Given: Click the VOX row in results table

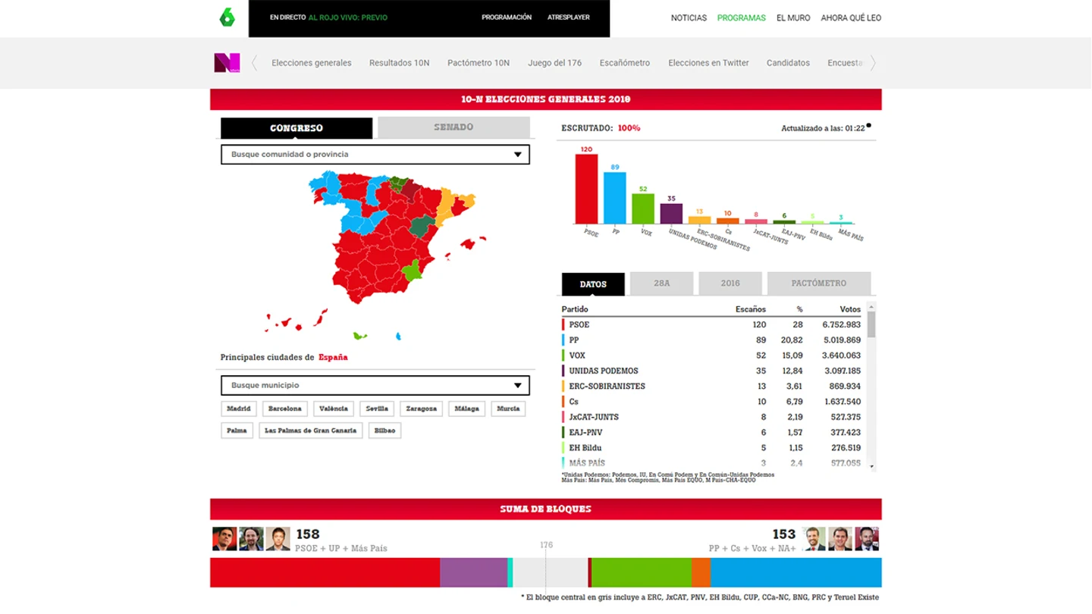Looking at the screenshot, I should (711, 356).
